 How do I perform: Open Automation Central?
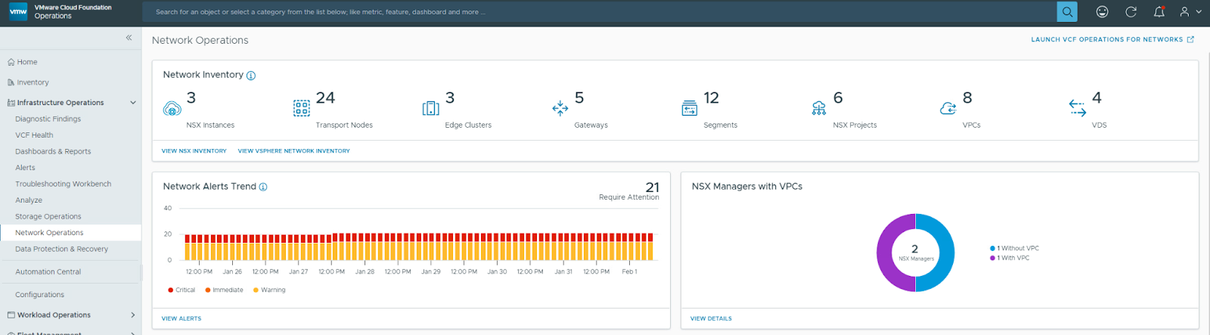[48, 271]
